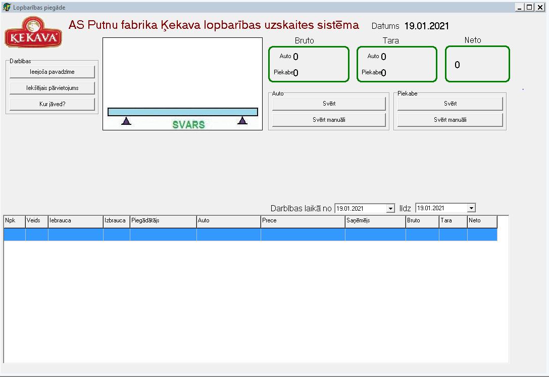549x377 pixels.
Task: Click the Bruto column header in table
Action: (x=422, y=221)
